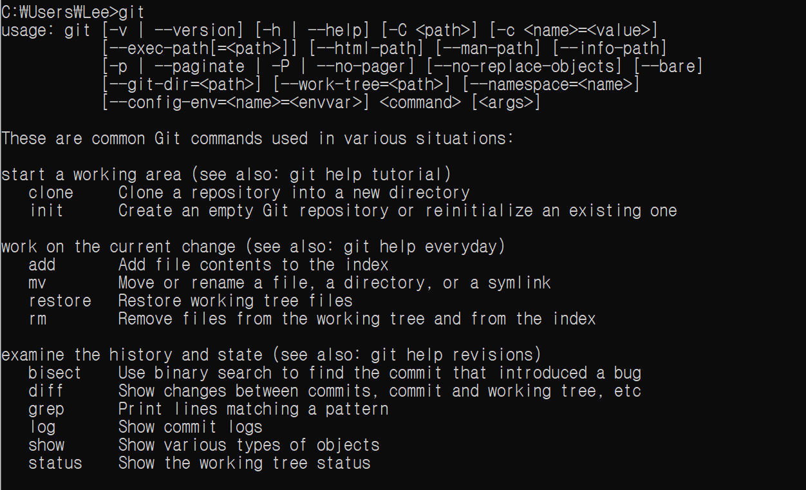Select the 'add' command text
The height and width of the screenshot is (490, 806).
(42, 265)
